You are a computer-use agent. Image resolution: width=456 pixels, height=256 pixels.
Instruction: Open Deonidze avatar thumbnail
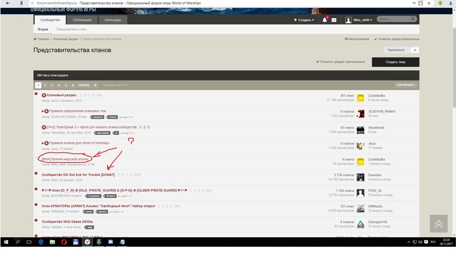click(360, 177)
